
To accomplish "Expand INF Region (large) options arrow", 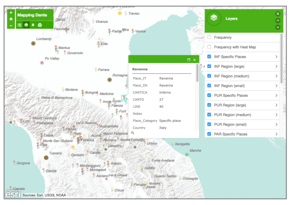I will 276,67.
